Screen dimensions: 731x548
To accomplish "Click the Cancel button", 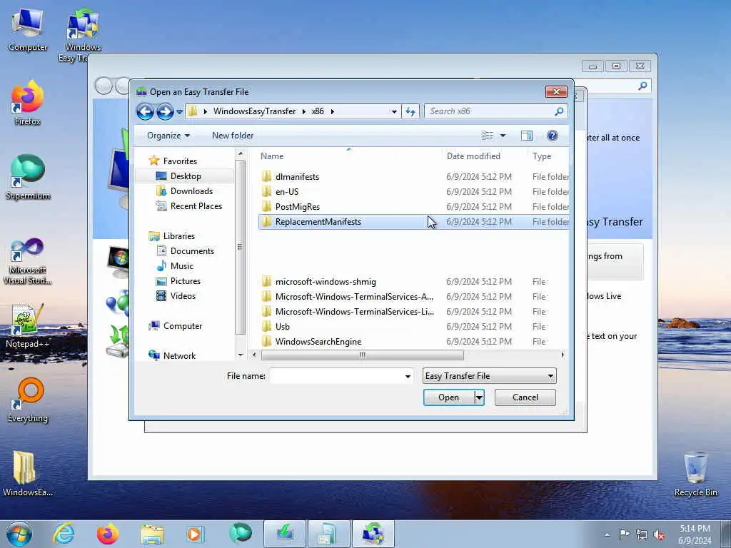I will point(525,397).
